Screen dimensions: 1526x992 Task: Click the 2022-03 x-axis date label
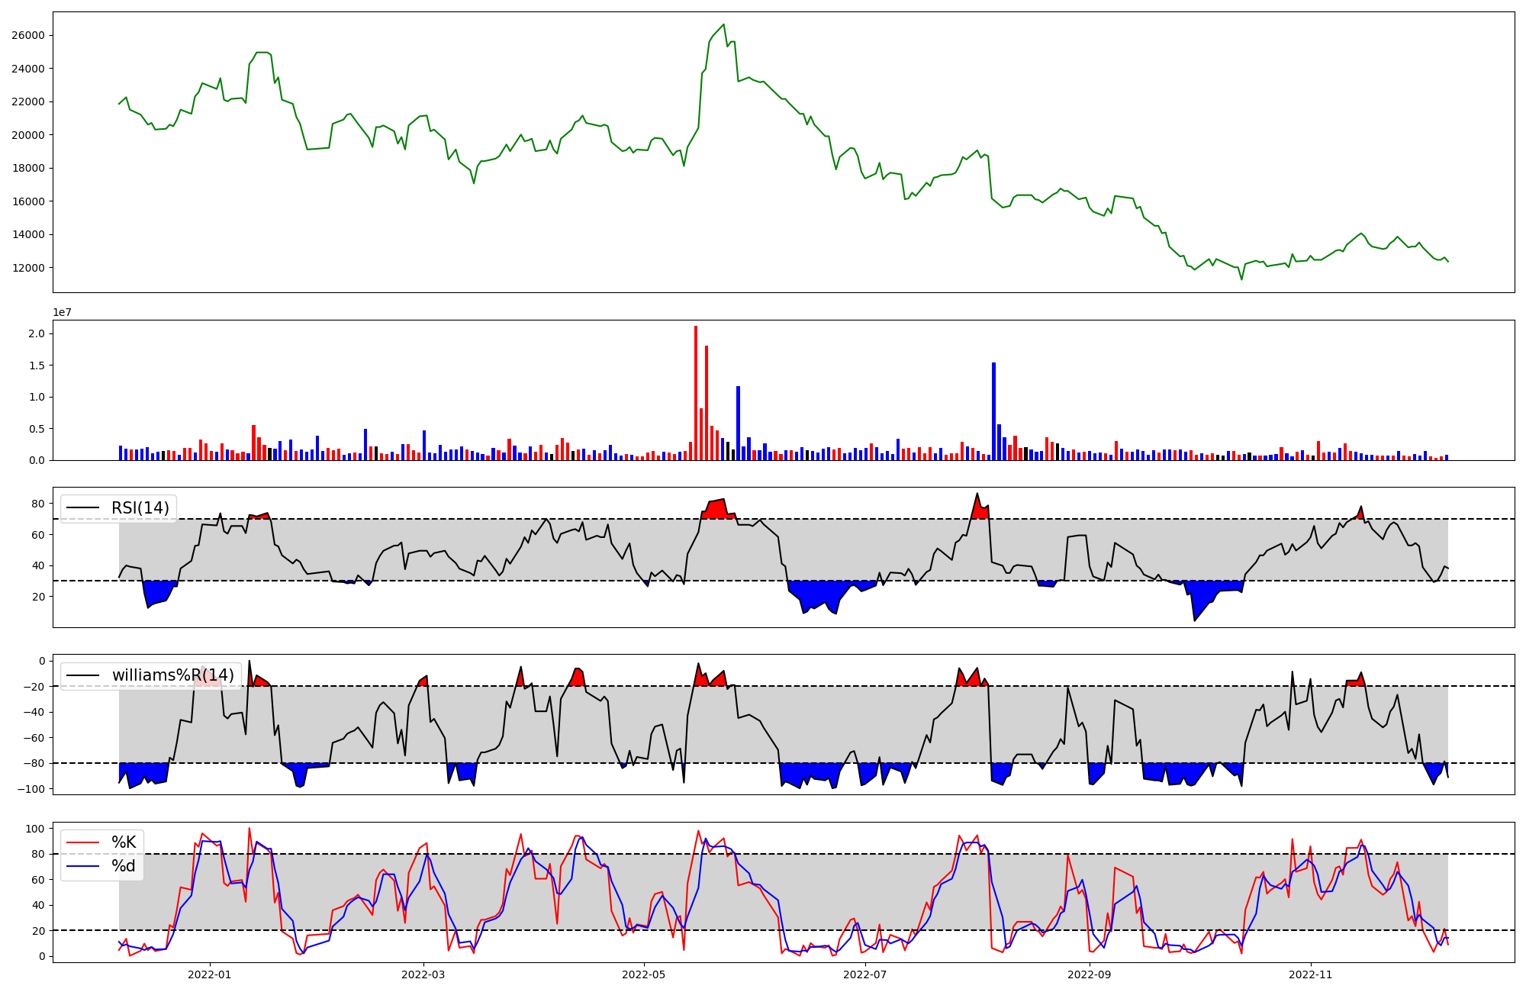(423, 974)
